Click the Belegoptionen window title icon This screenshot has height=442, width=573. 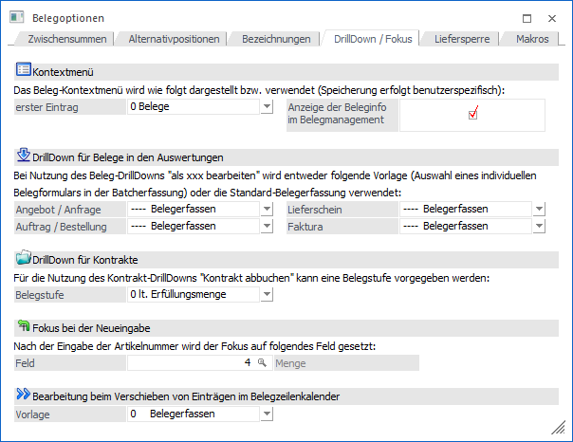tap(15, 17)
